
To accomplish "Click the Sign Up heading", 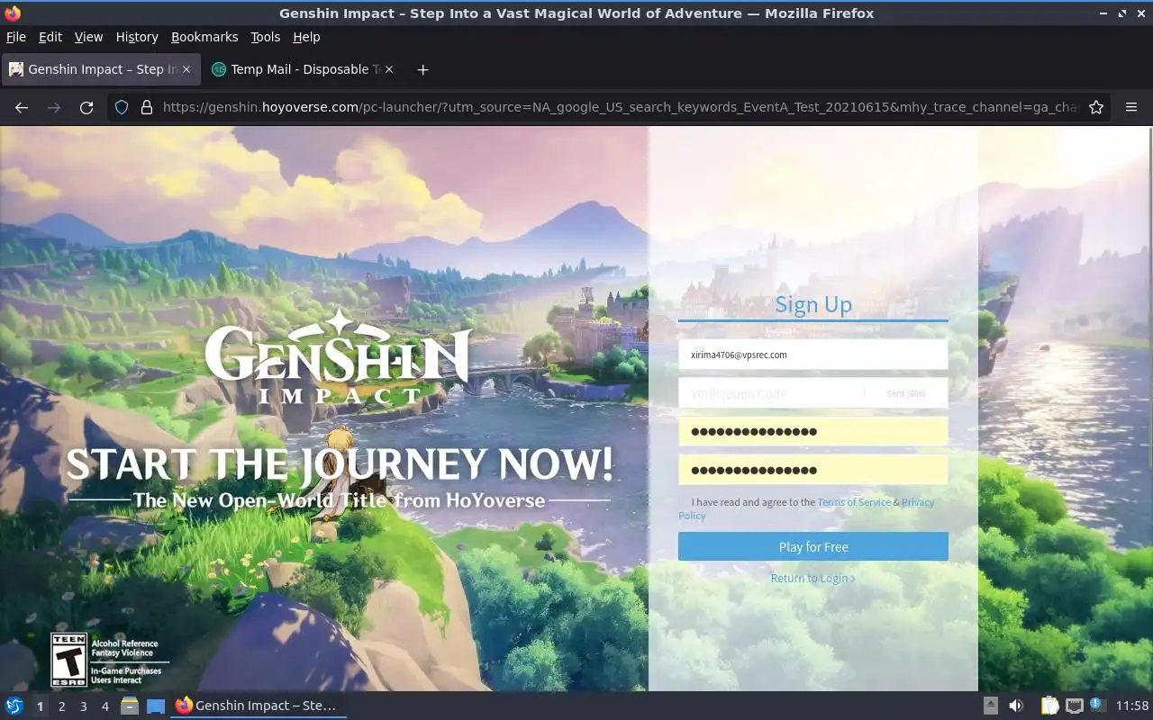I will [x=813, y=304].
